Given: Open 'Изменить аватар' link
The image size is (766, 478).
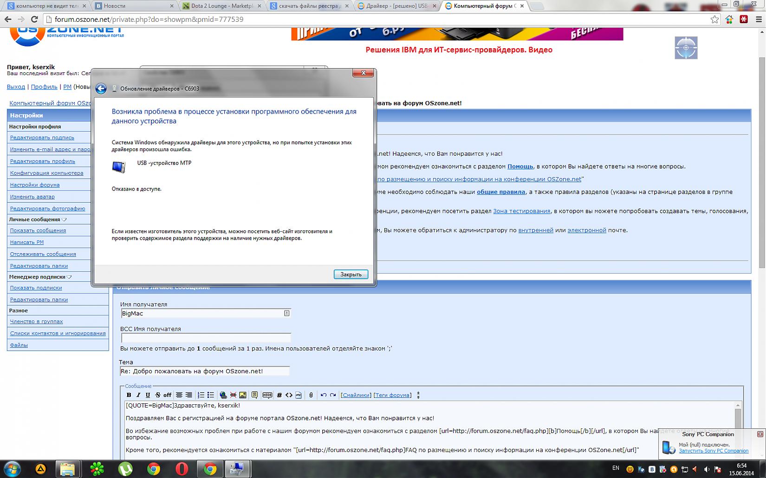Looking at the screenshot, I should point(32,197).
